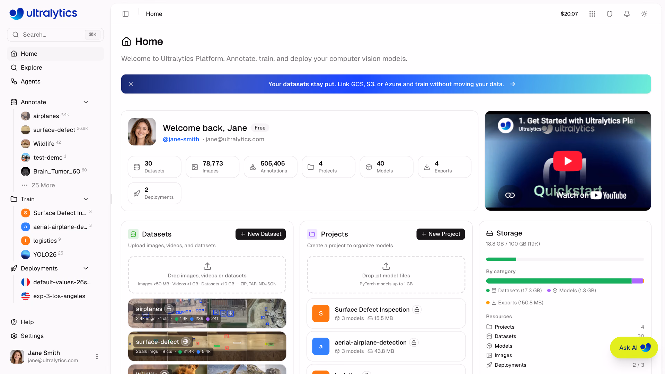665x374 pixels.
Task: Open the Ask AI button
Action: point(634,348)
